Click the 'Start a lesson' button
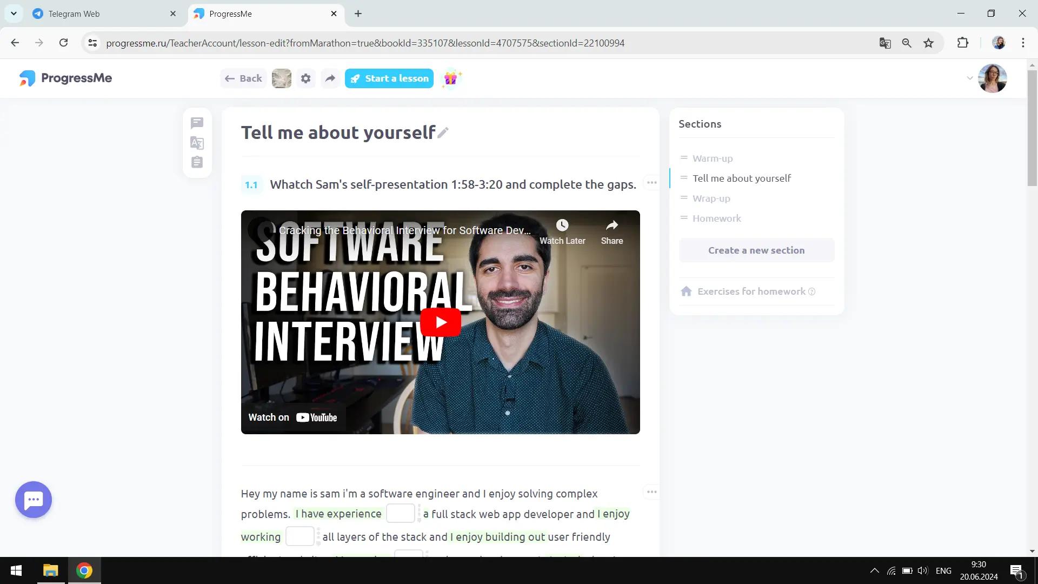Viewport: 1038px width, 584px height. point(389,78)
